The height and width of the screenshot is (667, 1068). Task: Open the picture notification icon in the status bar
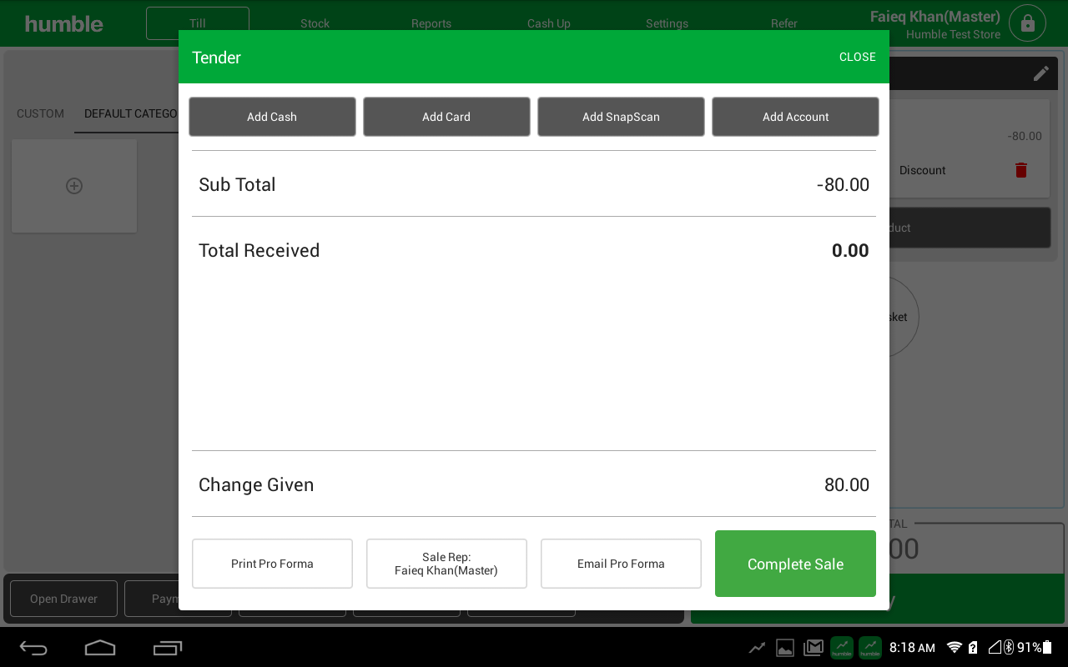pos(784,648)
